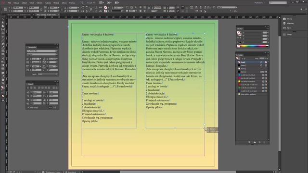The width and height of the screenshot is (308, 173).
Task: Open the Podstawy workspace dropdown
Action: (260, 3)
